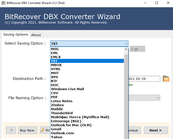The height and width of the screenshot is (139, 173).
Task: Select Outlook for Mac (OLM)
Action: 87,125
